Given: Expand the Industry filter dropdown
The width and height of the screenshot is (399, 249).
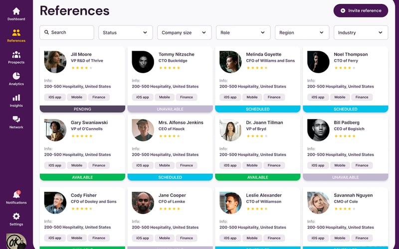Looking at the screenshot, I should click(361, 32).
